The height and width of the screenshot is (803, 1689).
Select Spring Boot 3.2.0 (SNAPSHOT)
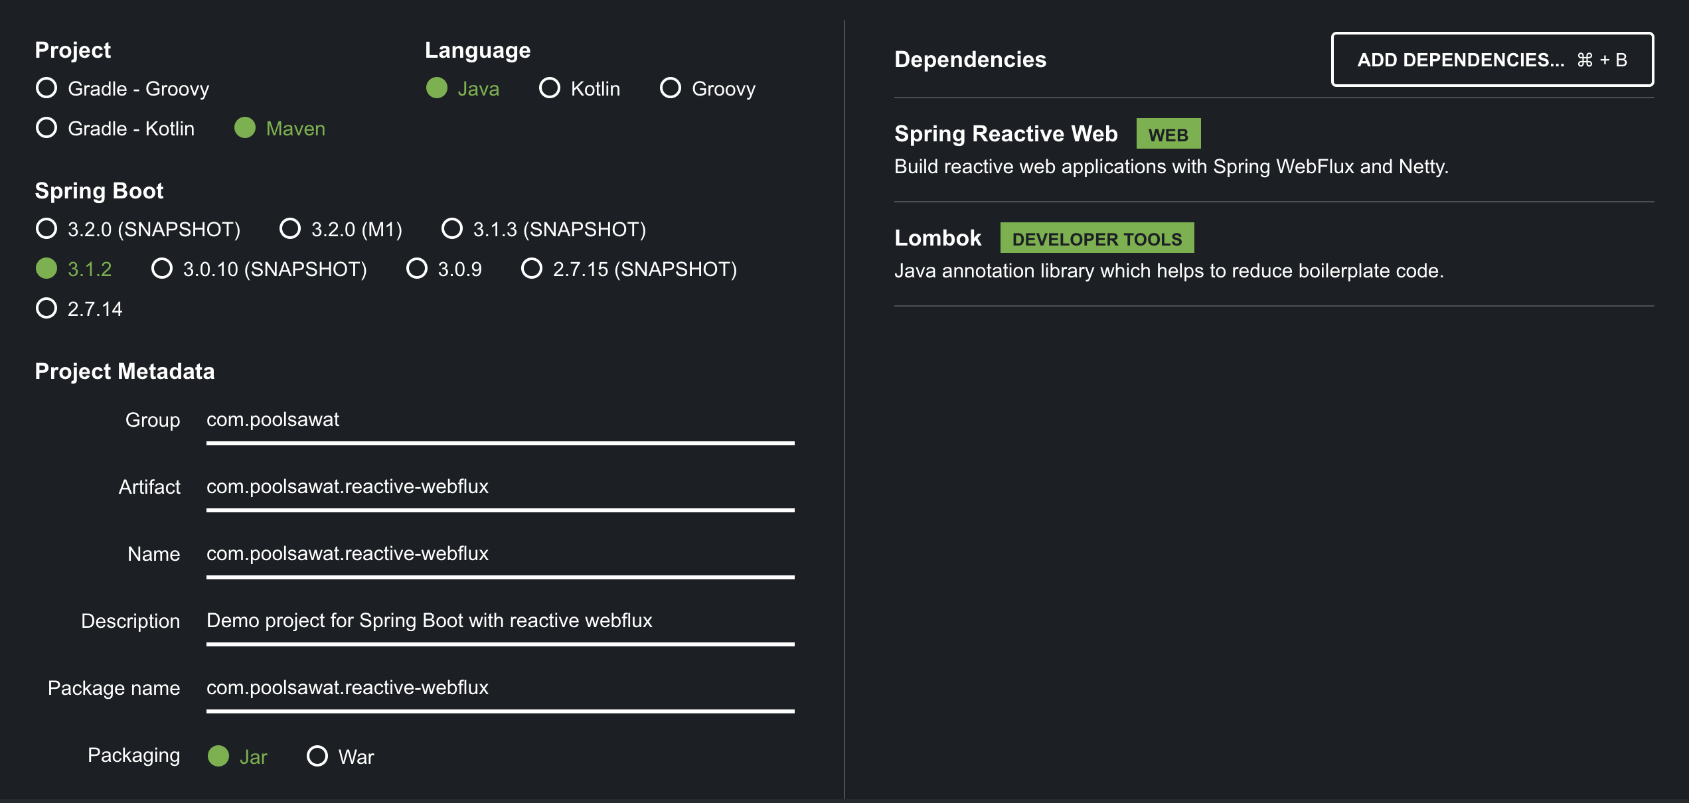[138, 229]
